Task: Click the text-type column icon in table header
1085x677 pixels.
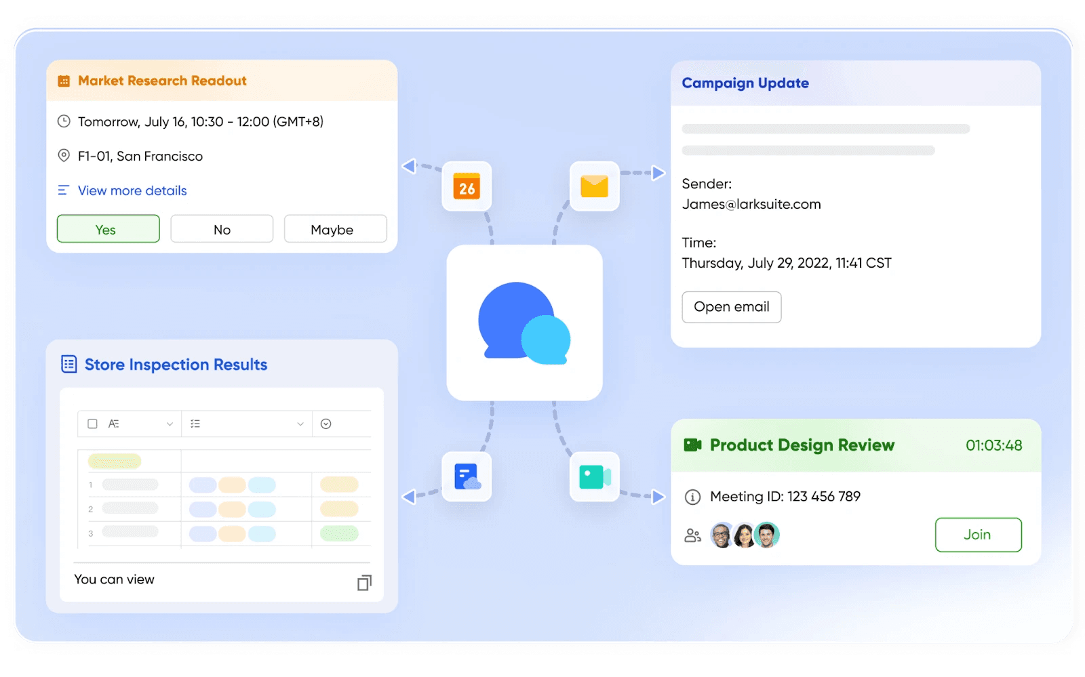Action: coord(114,424)
